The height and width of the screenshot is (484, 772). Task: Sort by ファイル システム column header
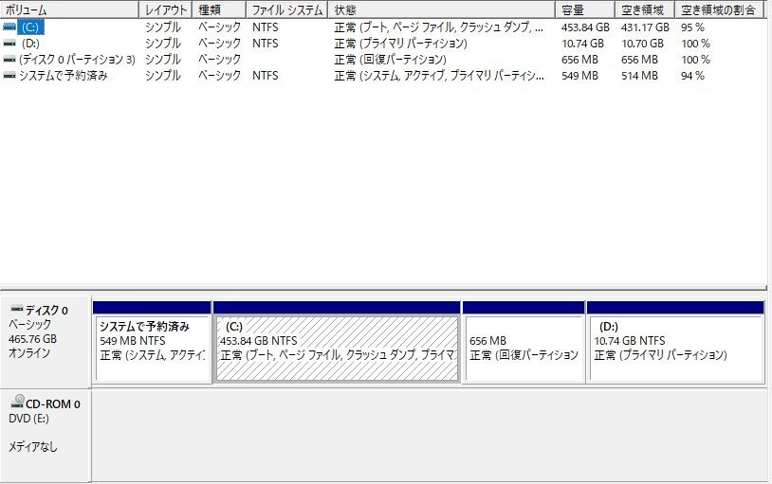tap(286, 9)
